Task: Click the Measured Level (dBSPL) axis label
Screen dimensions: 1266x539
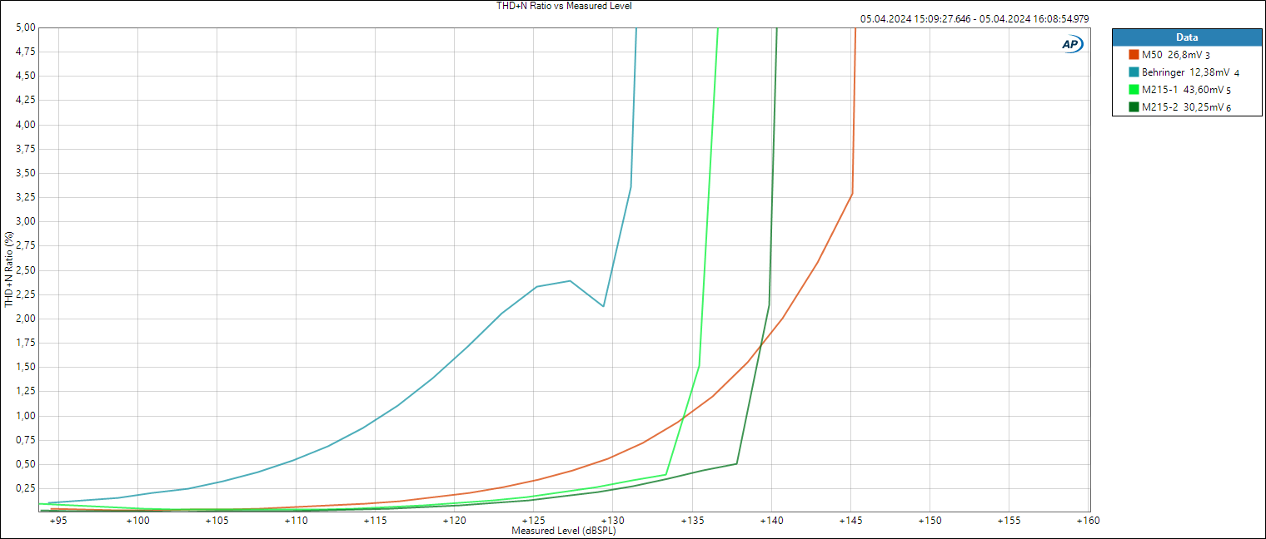Action: tap(564, 531)
